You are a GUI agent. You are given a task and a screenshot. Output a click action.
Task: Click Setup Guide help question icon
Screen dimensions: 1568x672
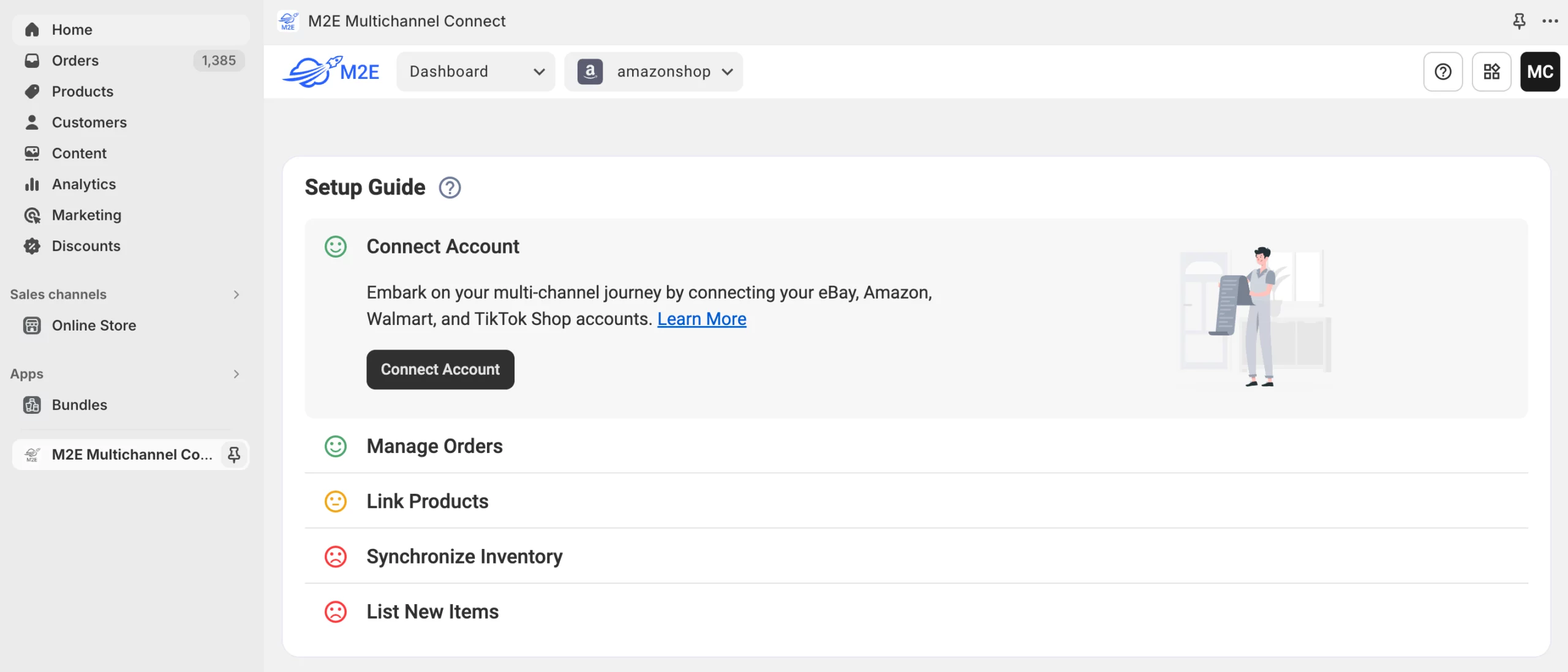(450, 188)
